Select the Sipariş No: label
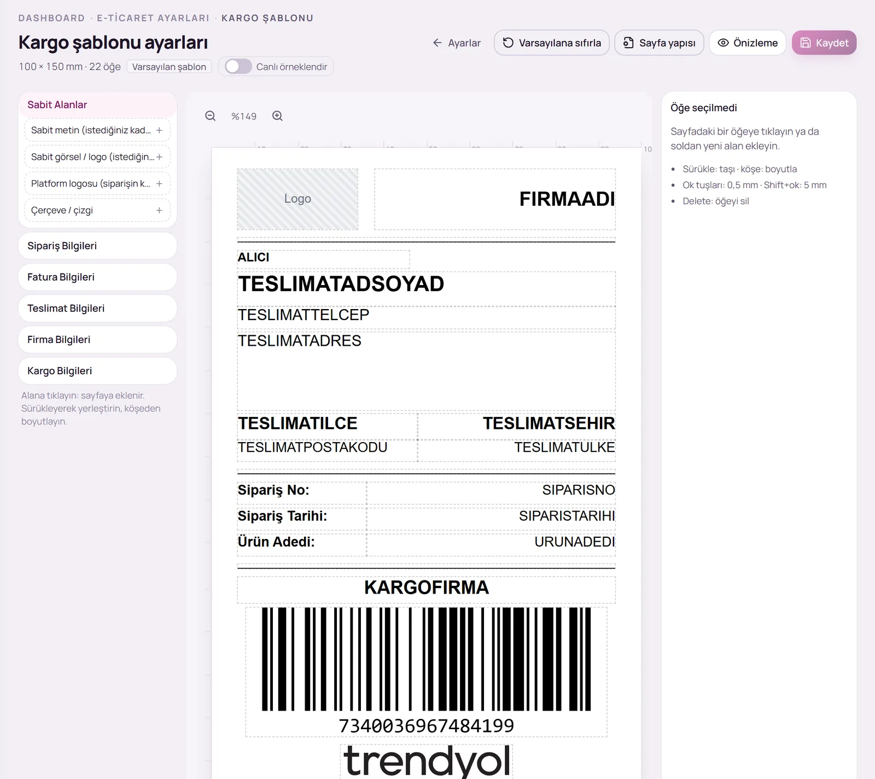875x779 pixels. pyautogui.click(x=302, y=493)
